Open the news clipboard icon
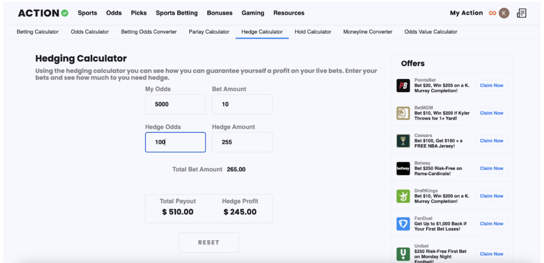This screenshot has width=544, height=263. 521,13
